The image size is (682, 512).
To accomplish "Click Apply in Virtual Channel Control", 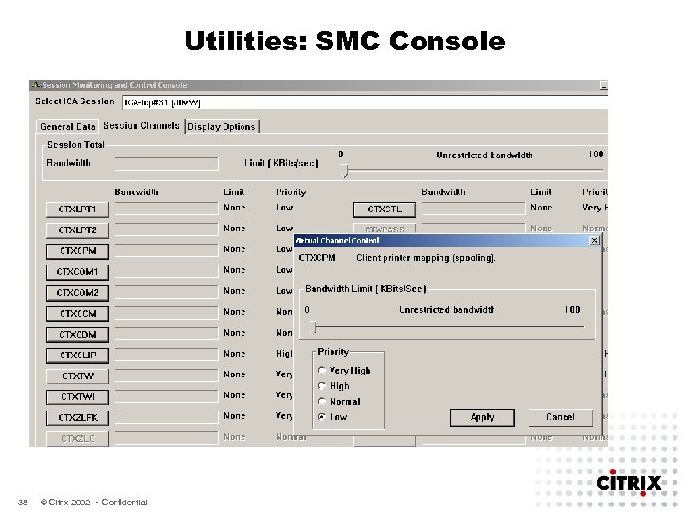I will point(482,417).
